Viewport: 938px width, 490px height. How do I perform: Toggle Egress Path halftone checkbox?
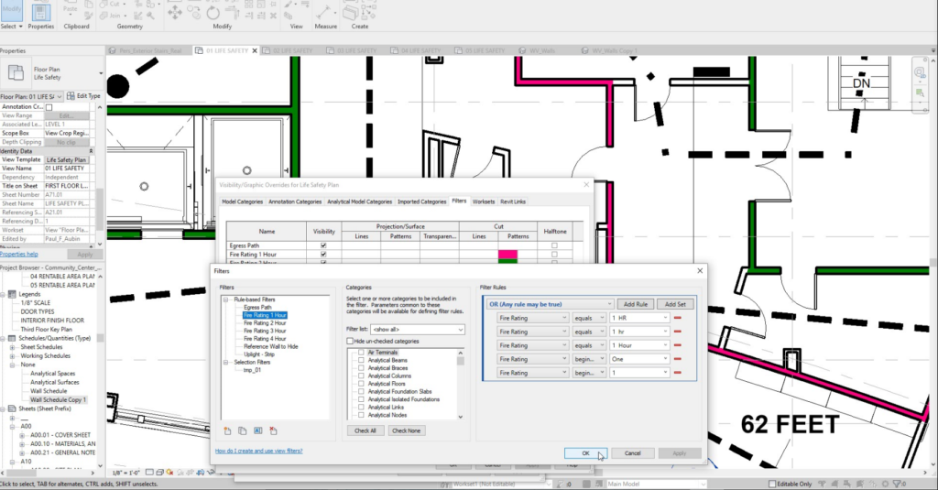point(554,245)
